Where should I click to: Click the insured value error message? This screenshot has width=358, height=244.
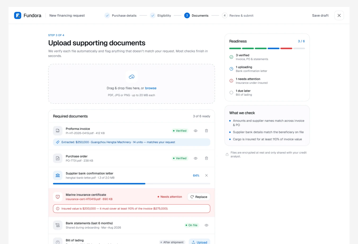point(132,209)
